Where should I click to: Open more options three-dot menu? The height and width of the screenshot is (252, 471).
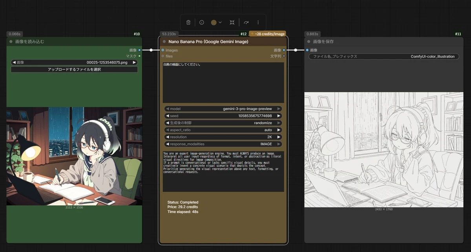coord(258,22)
